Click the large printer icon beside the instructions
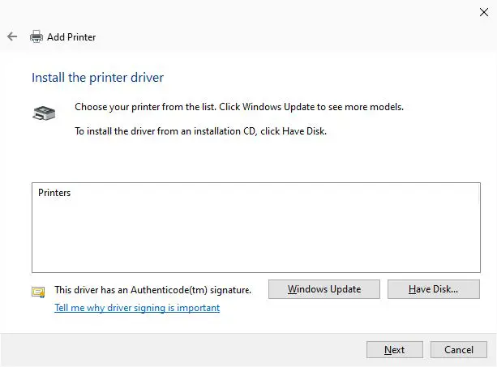 (44, 113)
